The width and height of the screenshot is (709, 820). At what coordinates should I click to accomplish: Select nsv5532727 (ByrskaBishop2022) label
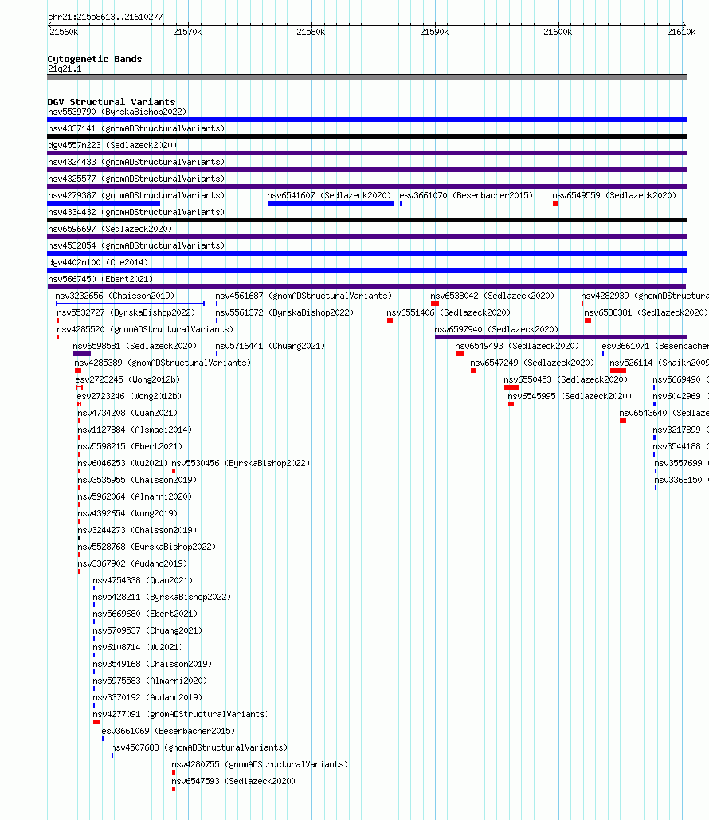pyautogui.click(x=126, y=312)
